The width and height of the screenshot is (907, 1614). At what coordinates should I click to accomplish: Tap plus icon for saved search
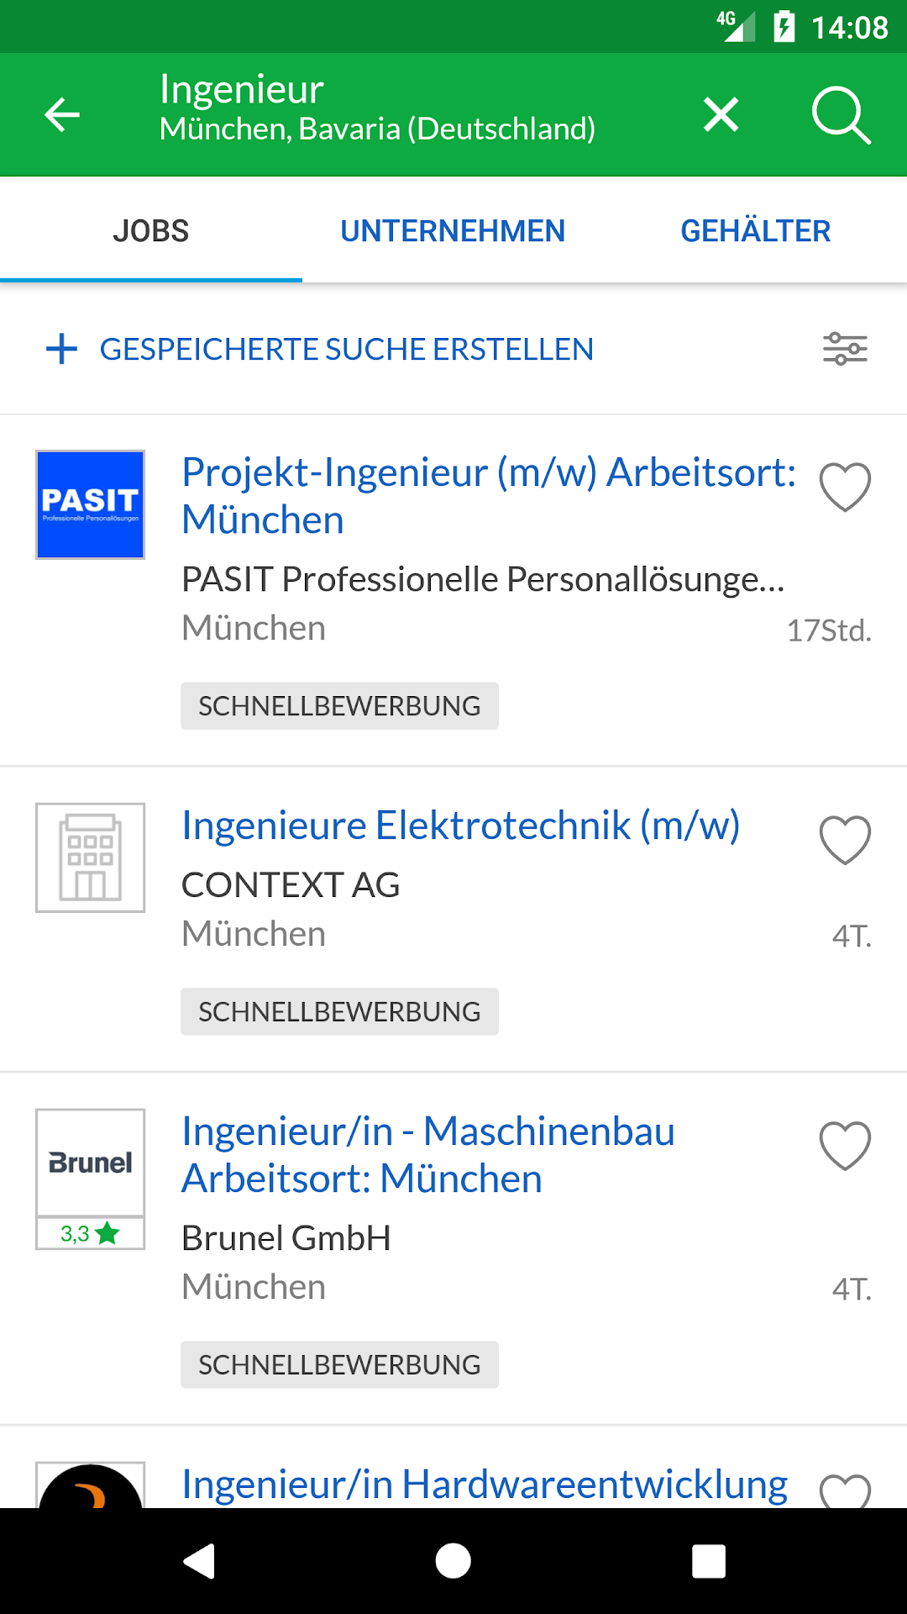tap(62, 349)
